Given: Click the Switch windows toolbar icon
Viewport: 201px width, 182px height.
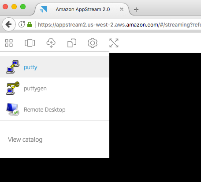Looking at the screenshot, I should (30, 43).
